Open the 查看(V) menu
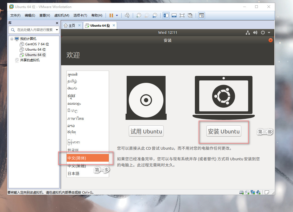The image size is (293, 212). (x=45, y=15)
